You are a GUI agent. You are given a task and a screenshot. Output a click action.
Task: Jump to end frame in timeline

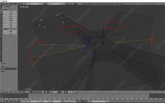pos(75,101)
